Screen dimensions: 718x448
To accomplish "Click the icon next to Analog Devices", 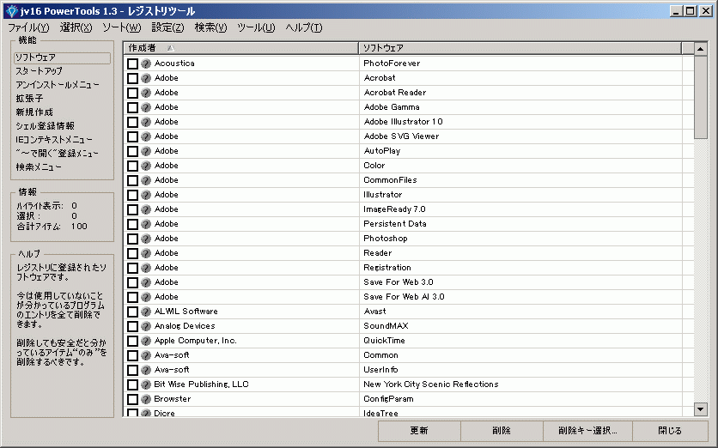I will pos(146,326).
